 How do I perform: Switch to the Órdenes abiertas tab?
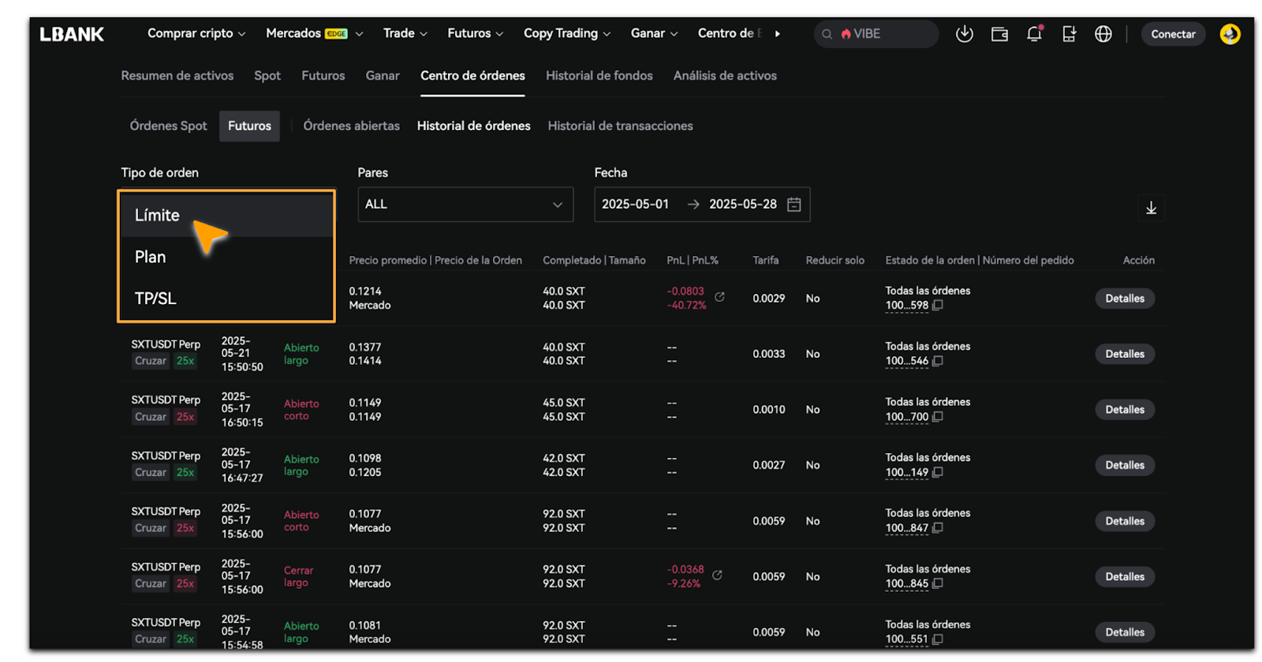351,126
